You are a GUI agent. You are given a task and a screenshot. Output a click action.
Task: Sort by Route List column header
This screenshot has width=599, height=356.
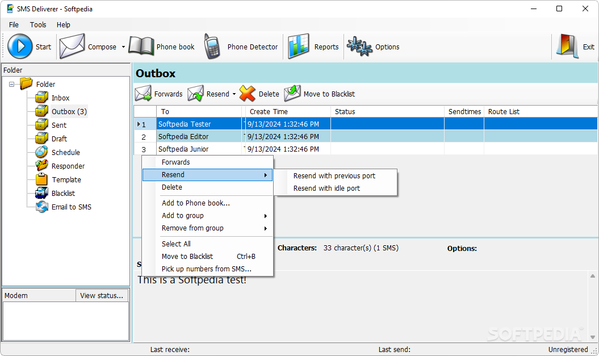tap(541, 111)
